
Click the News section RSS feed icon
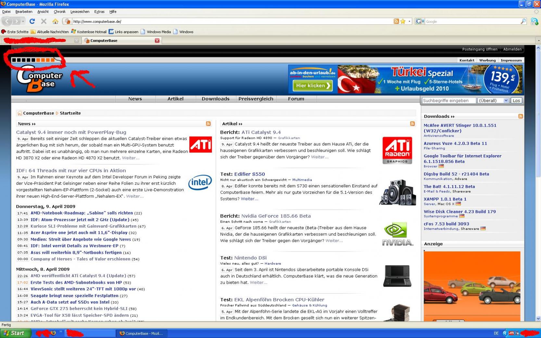click(x=208, y=124)
